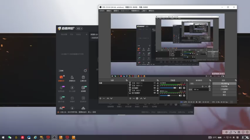The width and height of the screenshot is (250, 140).
Task: Pop out the Sources dock panel
Action: pos(157,81)
